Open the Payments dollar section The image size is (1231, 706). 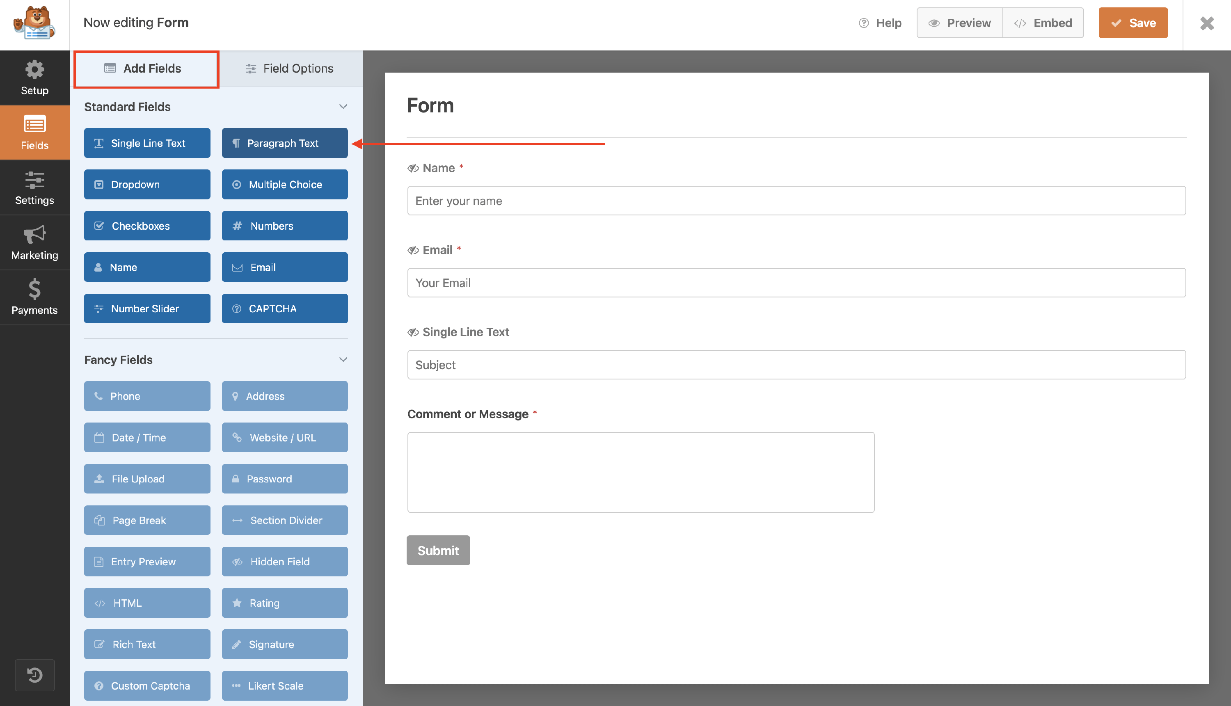coord(34,297)
